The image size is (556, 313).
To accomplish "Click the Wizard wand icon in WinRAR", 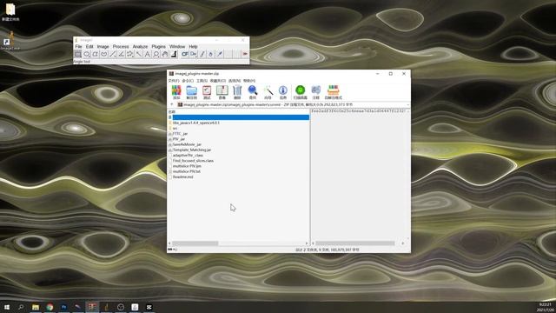I will (268, 92).
